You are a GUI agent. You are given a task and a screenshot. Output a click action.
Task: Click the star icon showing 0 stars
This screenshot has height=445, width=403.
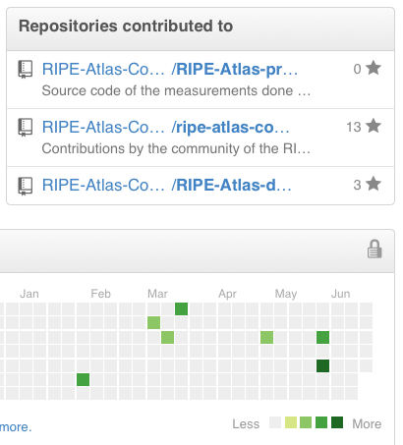(x=374, y=68)
